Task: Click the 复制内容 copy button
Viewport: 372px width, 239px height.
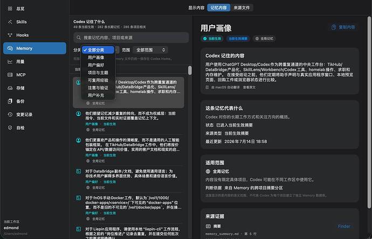Action: click(343, 27)
